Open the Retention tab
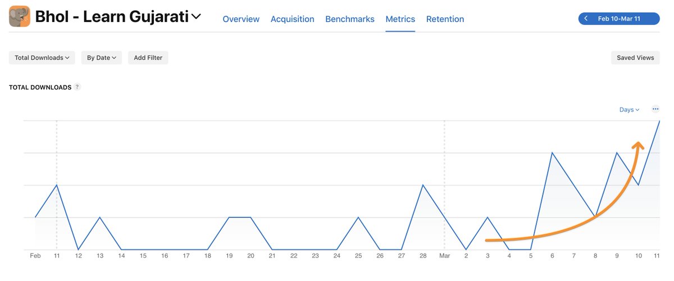Image resolution: width=674 pixels, height=281 pixels. tap(445, 19)
